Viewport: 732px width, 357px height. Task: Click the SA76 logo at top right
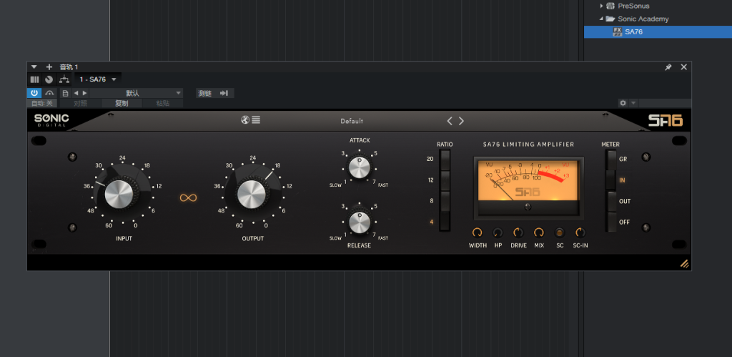tap(666, 121)
